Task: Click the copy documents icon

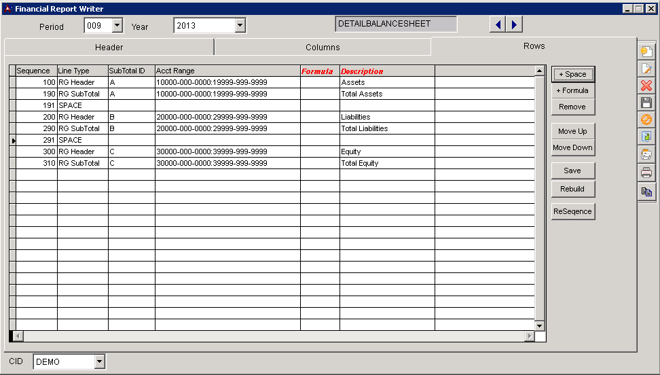Action: [646, 192]
